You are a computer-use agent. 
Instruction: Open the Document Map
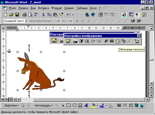point(131,15)
